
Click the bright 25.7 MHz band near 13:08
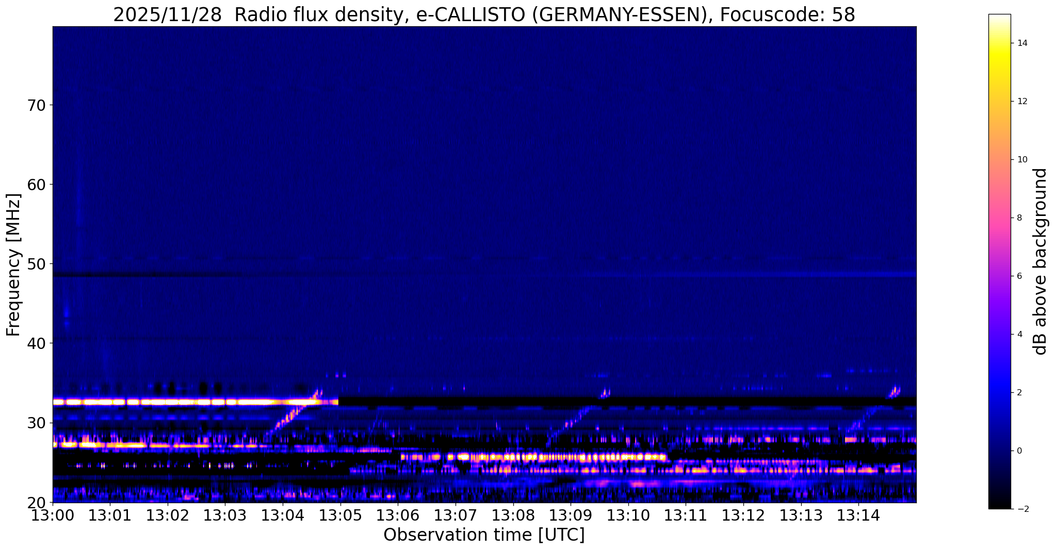click(x=534, y=457)
